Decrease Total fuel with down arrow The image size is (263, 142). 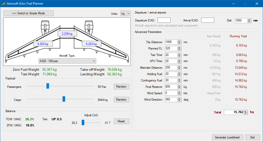[x=246, y=113]
